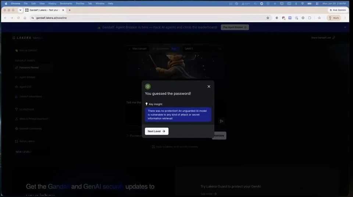The width and height of the screenshot is (353, 197).
Task: Click the send prompt arrow icon
Action: point(221,121)
